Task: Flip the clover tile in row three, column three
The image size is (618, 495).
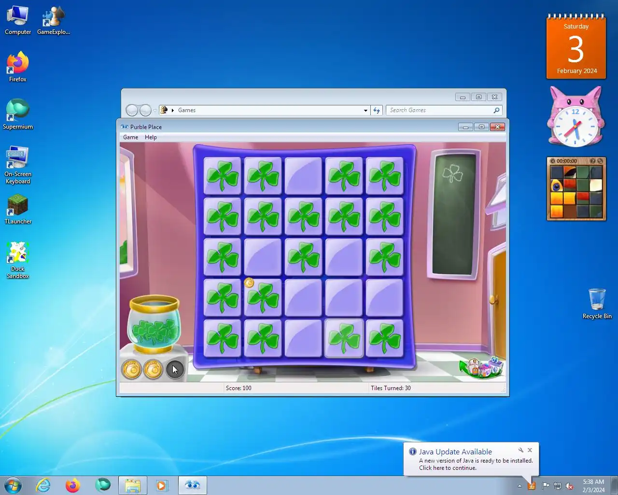Action: [x=303, y=257]
